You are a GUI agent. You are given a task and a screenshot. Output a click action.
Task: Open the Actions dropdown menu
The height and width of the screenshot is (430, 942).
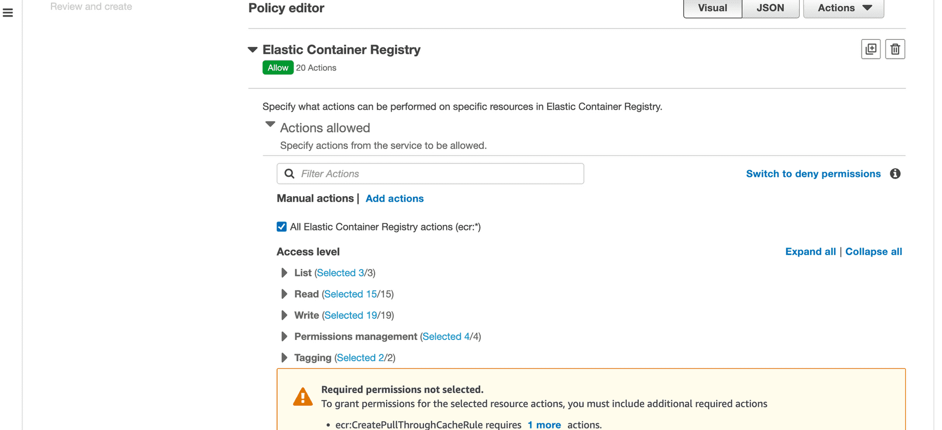point(843,8)
